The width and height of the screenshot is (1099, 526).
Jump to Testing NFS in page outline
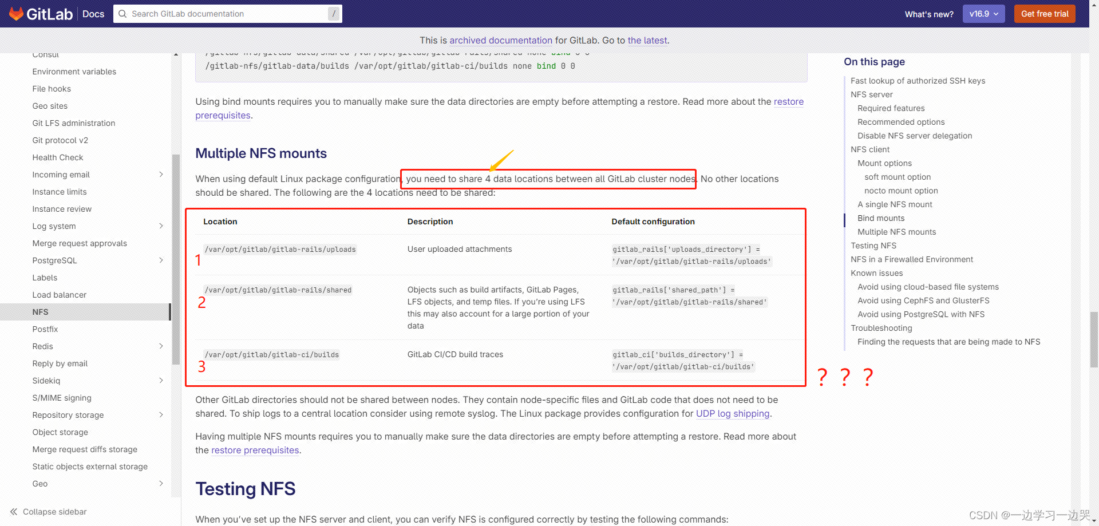click(873, 246)
